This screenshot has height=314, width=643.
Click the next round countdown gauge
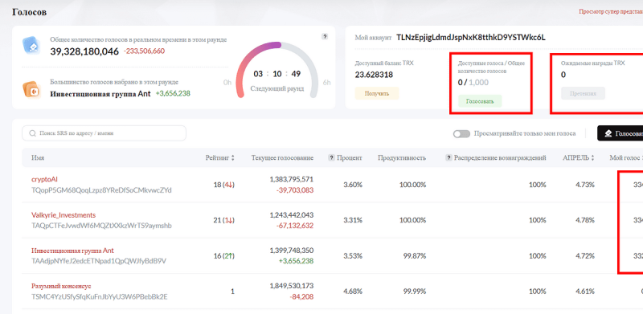pos(276,70)
